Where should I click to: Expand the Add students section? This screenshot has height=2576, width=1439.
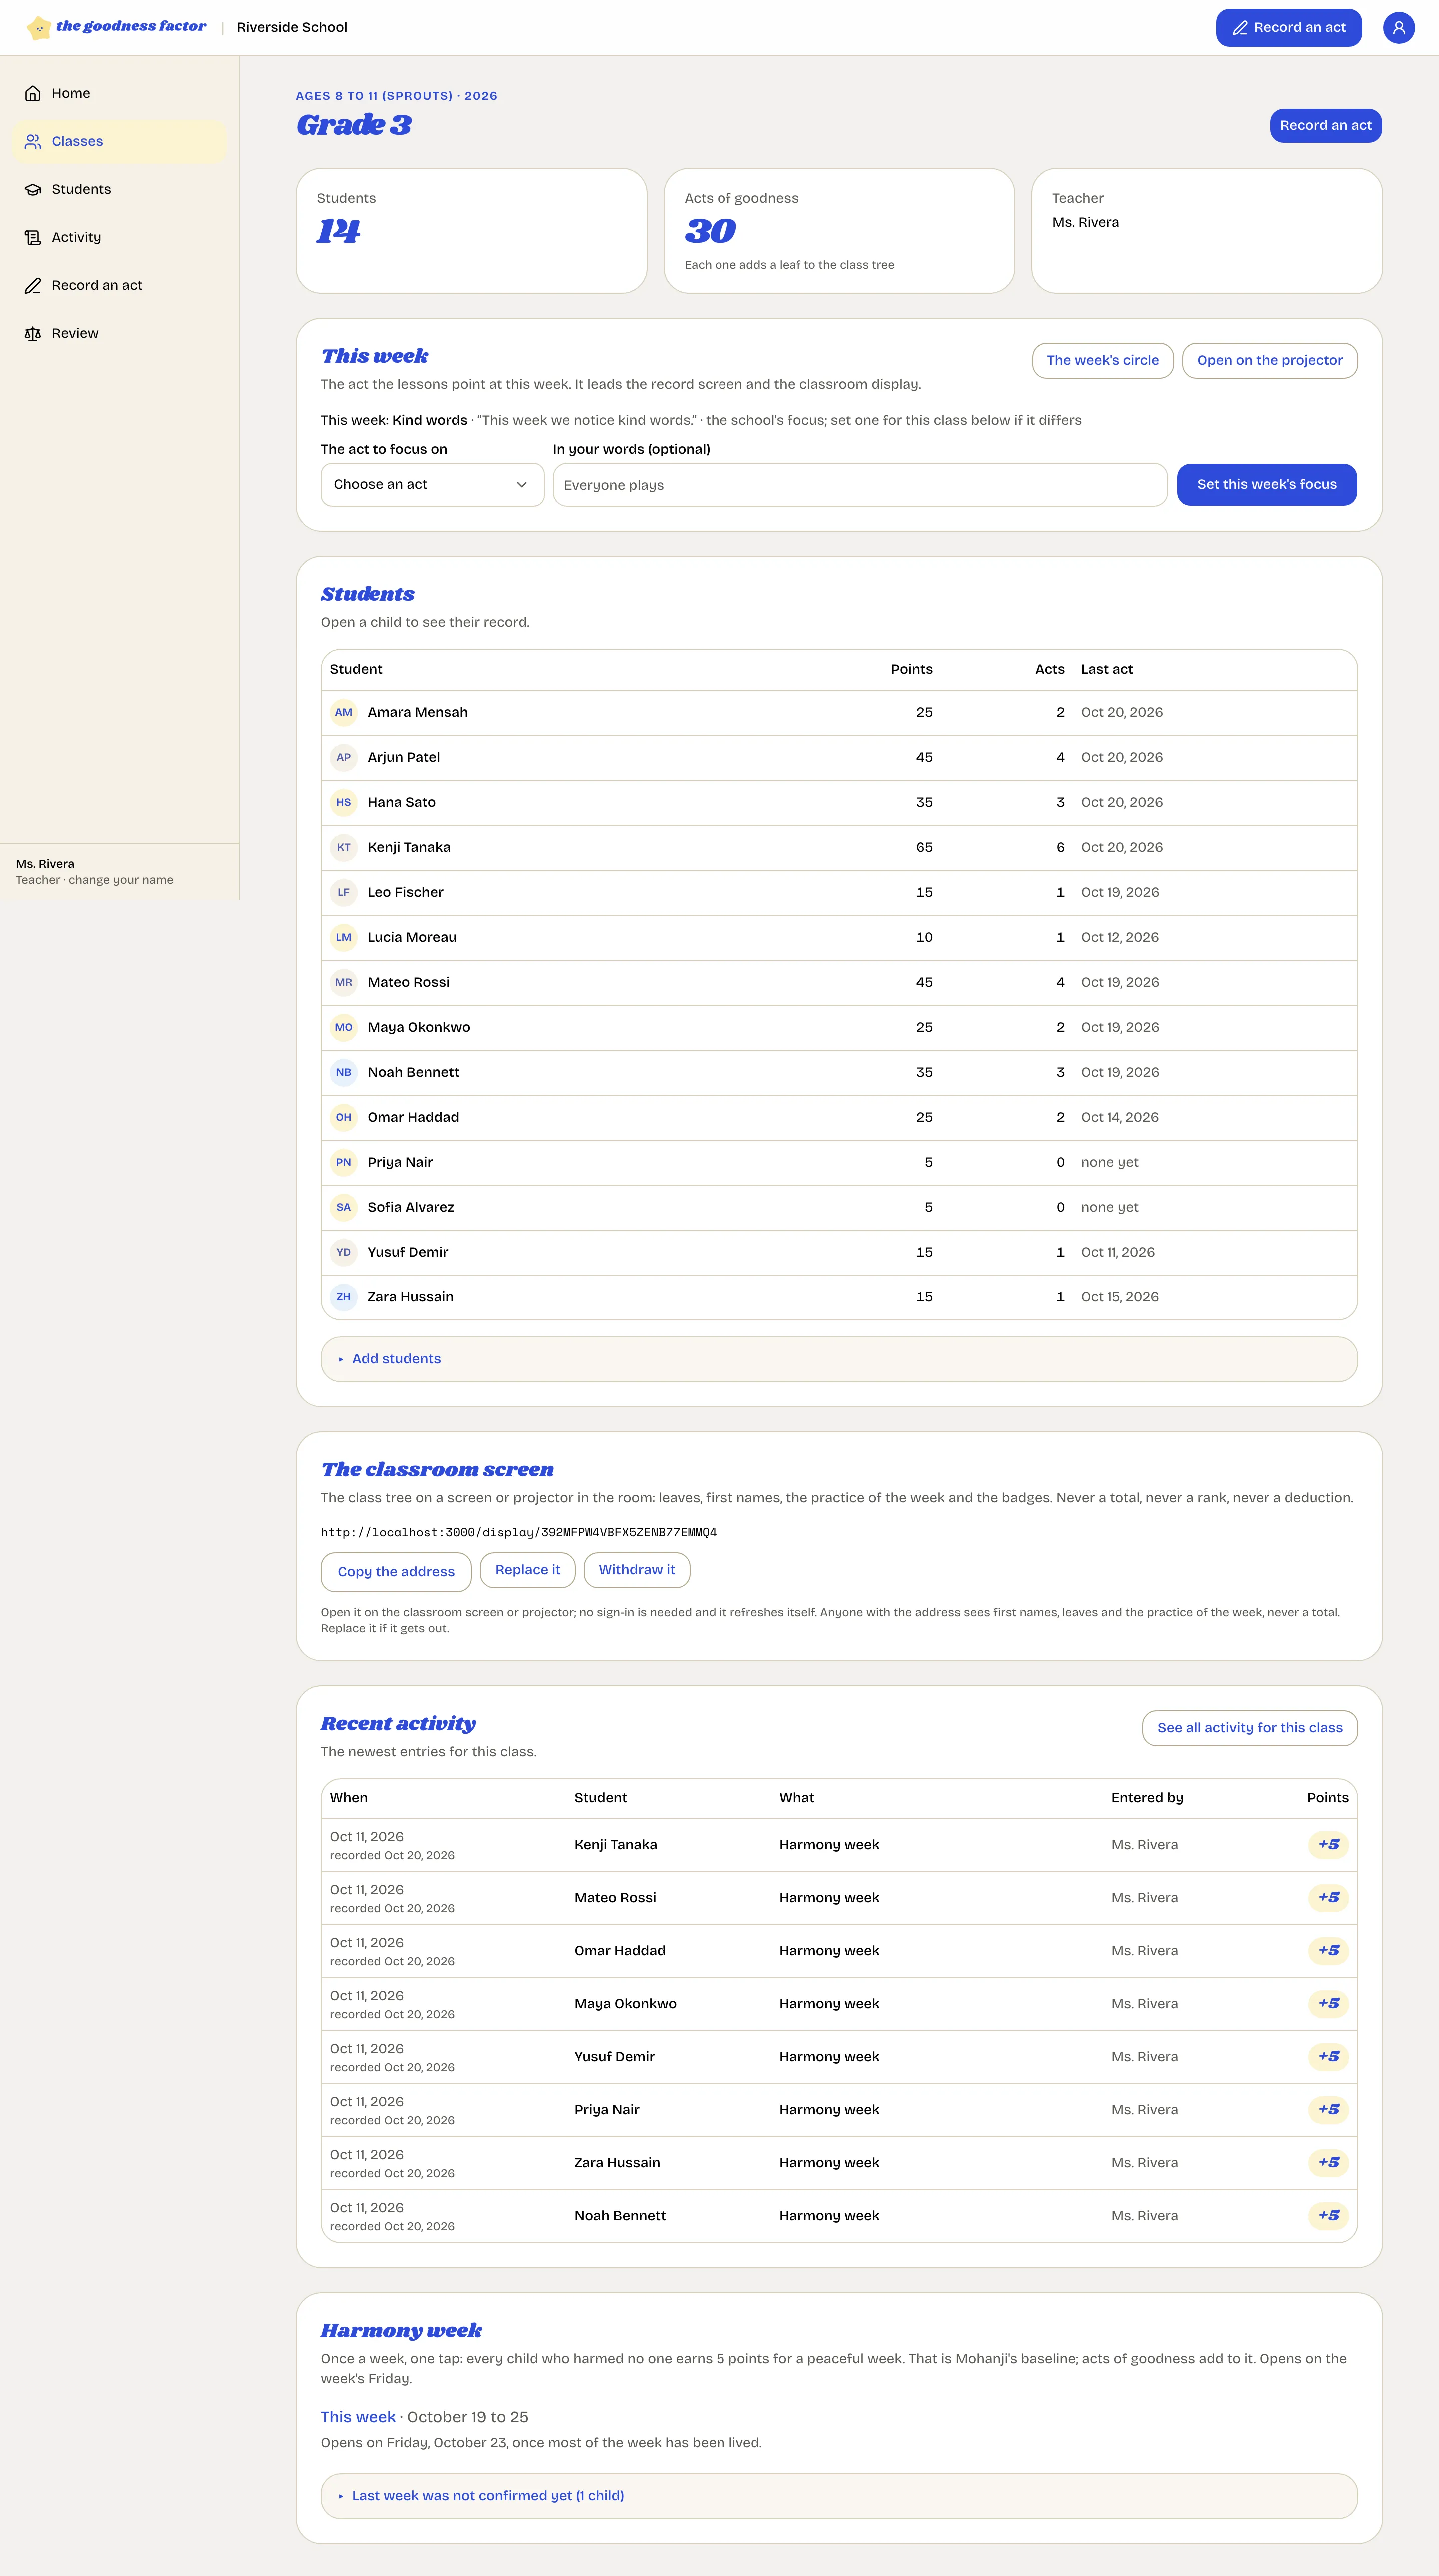click(839, 1360)
